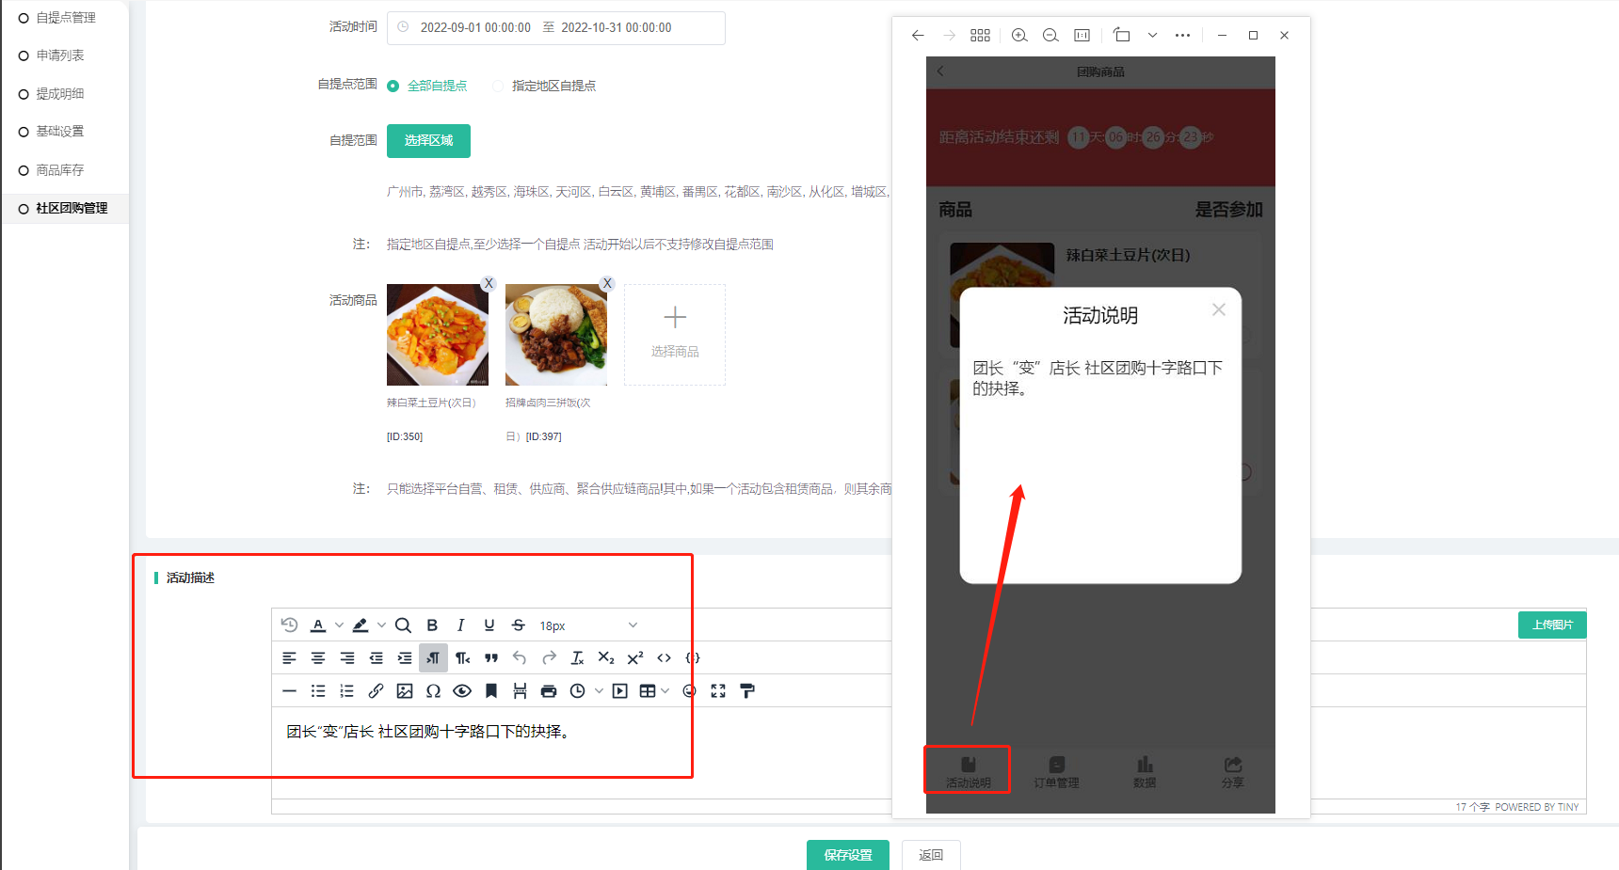Insert date/time in the editor

(x=577, y=691)
